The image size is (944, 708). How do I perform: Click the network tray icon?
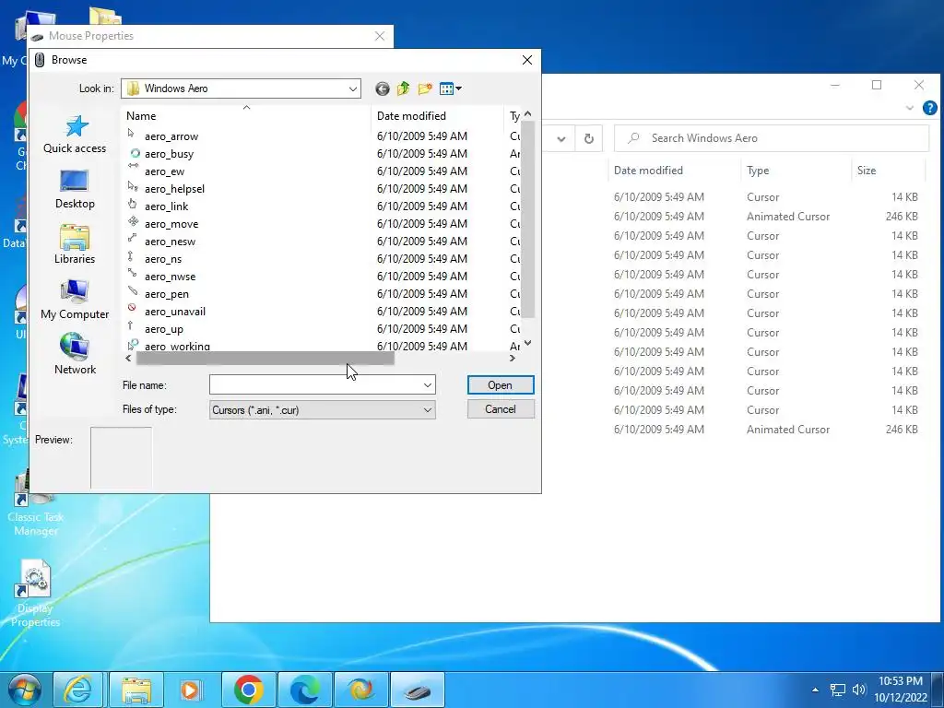[837, 690]
